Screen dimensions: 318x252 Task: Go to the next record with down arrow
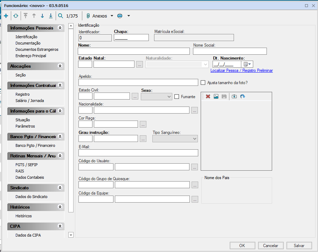[x=42, y=16]
